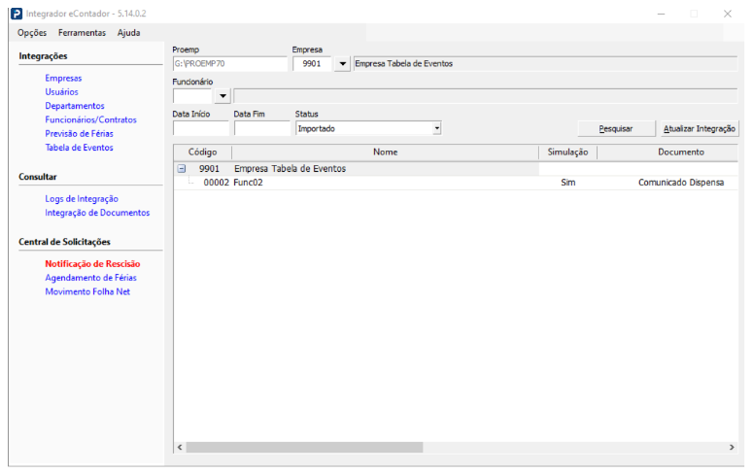The height and width of the screenshot is (473, 753).
Task: Click the Sim simulation cell
Action: pos(568,183)
